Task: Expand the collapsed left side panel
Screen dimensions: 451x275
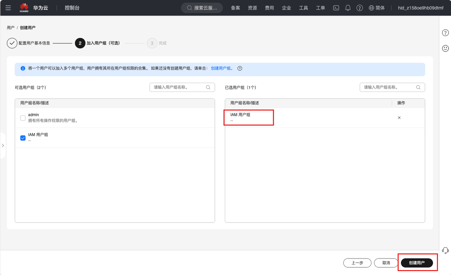Action: [x=3, y=145]
